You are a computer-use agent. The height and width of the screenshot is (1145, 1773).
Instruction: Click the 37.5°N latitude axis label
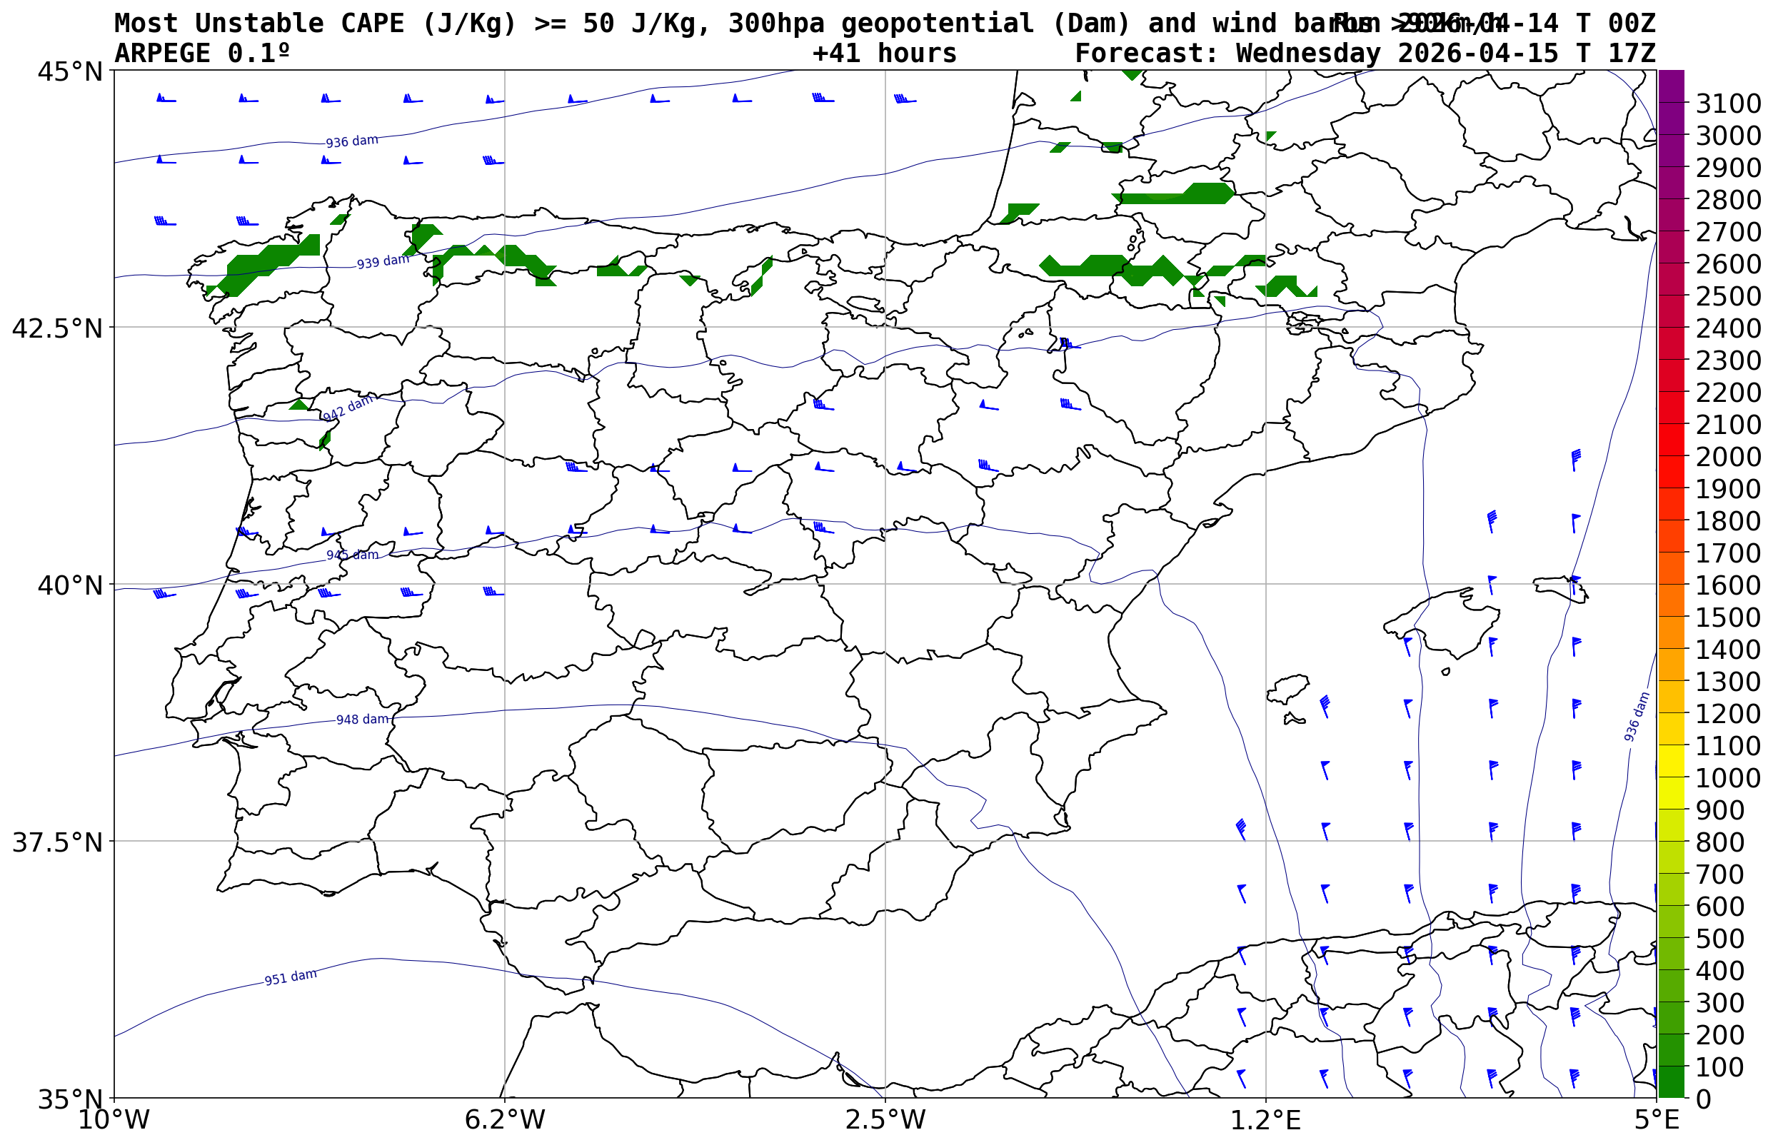pos(57,842)
